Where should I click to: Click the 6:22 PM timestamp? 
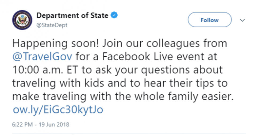(x=22, y=124)
